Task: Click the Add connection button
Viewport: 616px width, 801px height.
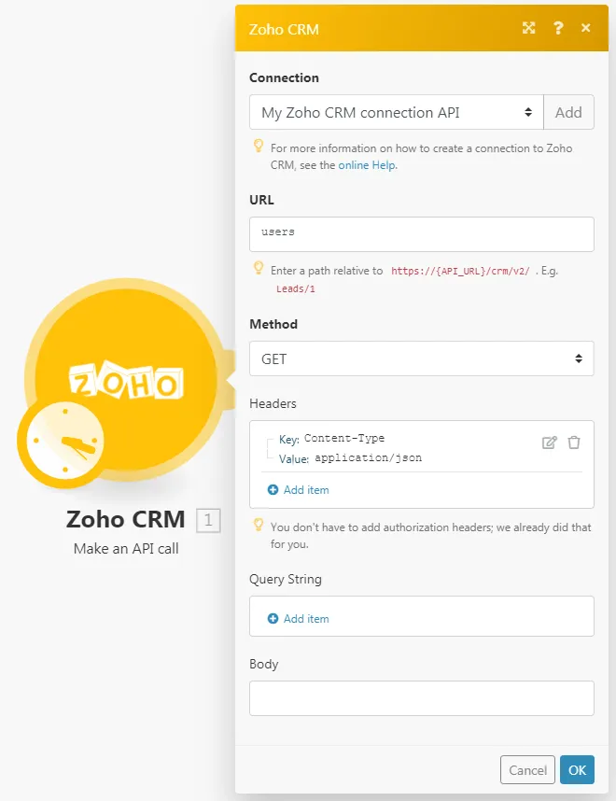Action: coord(568,112)
